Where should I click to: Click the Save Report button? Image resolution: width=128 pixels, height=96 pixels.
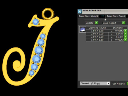tap(112, 23)
